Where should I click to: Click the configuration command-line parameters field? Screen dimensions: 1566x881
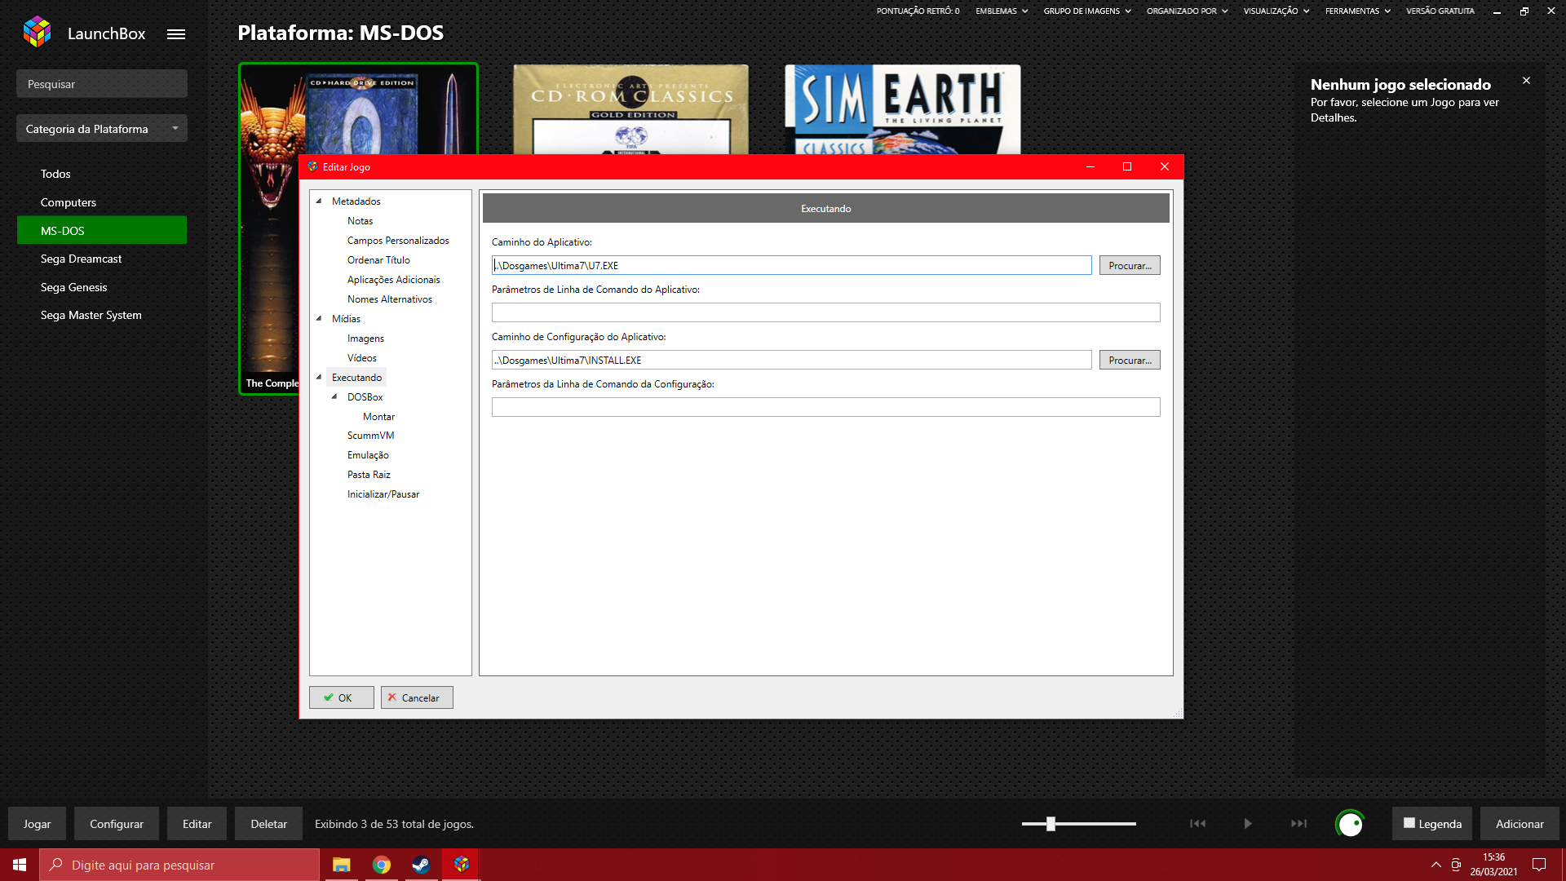pos(825,407)
